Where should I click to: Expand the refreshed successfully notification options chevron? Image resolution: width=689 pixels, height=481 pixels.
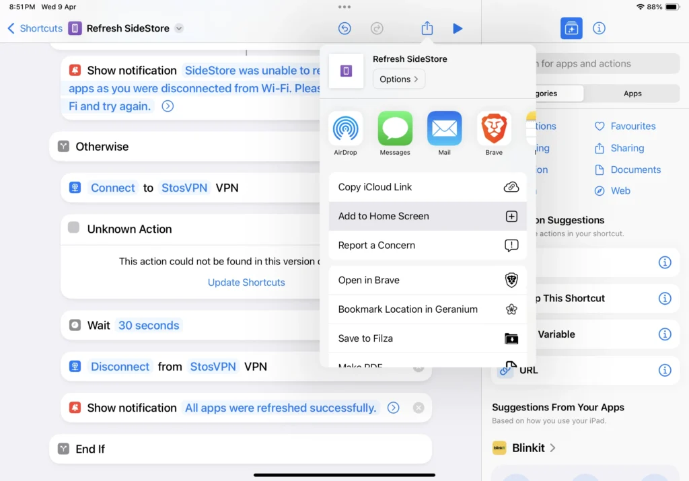pyautogui.click(x=393, y=408)
